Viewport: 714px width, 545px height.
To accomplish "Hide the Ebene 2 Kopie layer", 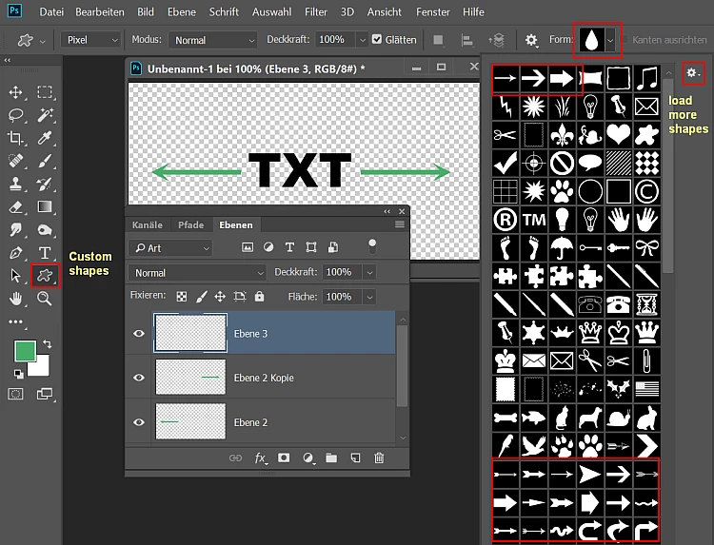I will (139, 378).
